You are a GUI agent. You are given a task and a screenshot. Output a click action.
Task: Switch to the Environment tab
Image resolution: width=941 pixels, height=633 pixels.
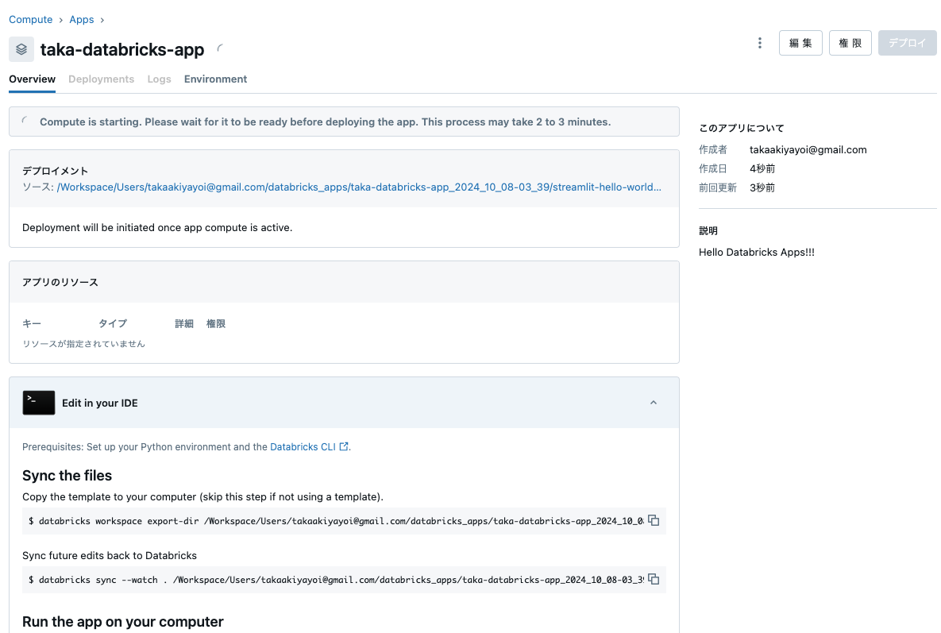(x=215, y=79)
